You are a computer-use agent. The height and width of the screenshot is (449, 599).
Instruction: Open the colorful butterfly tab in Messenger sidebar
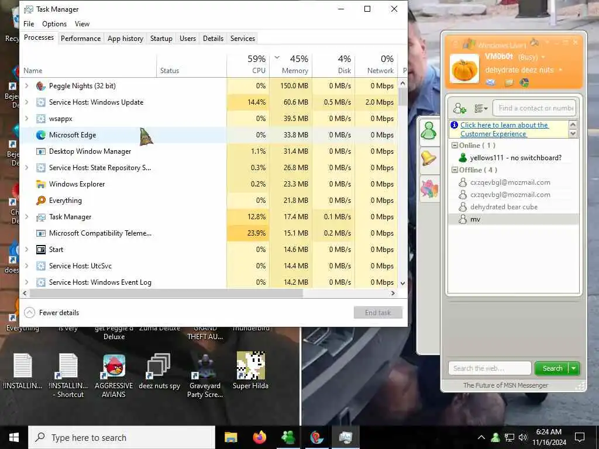pos(429,189)
